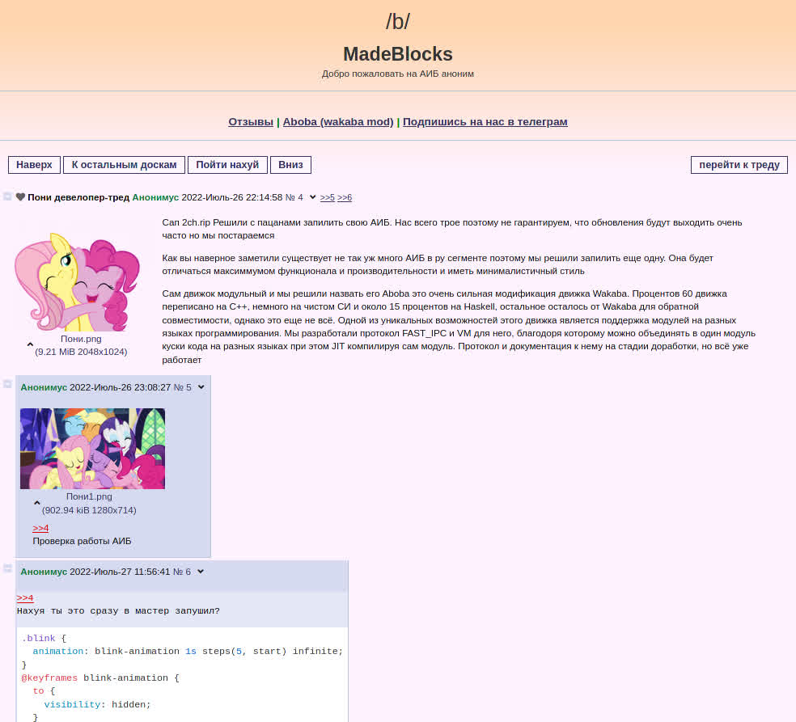Click the thread title Пони девелопер-тред

tap(78, 197)
